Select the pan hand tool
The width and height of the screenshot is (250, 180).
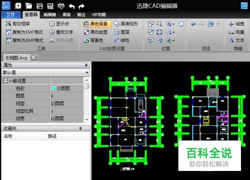coord(181,24)
